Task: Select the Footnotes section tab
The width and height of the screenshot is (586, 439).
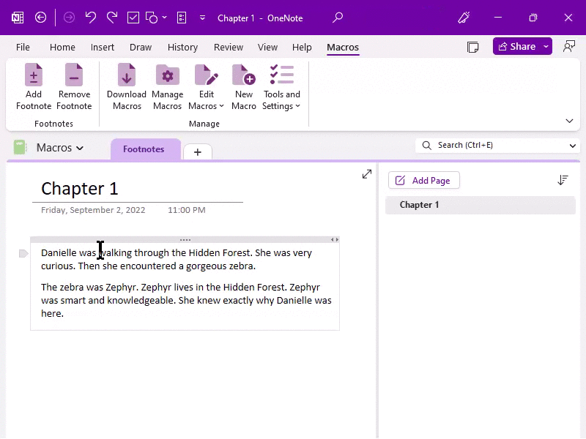Action: click(144, 149)
